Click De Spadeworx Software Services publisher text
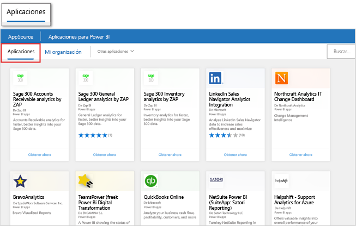The height and width of the screenshot is (226, 356). point(38,203)
